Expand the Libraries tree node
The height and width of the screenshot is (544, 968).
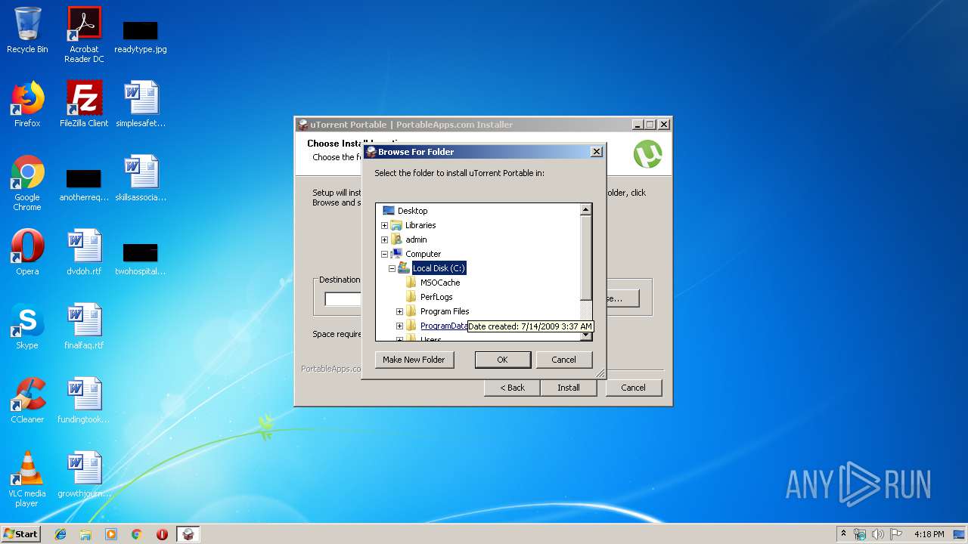click(384, 225)
